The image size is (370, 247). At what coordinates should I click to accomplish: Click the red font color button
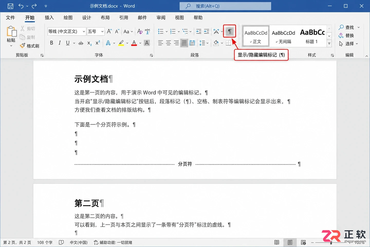[x=134, y=43]
